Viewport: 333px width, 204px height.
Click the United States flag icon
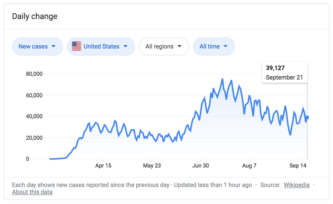(76, 46)
